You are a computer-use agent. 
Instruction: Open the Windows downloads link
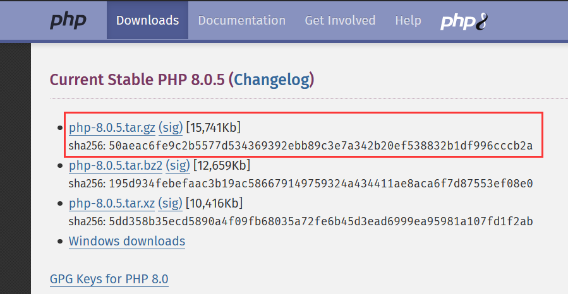pos(127,241)
